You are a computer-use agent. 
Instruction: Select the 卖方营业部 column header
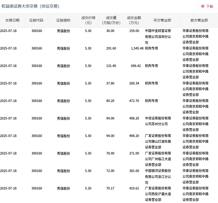pyautogui.click(x=199, y=20)
